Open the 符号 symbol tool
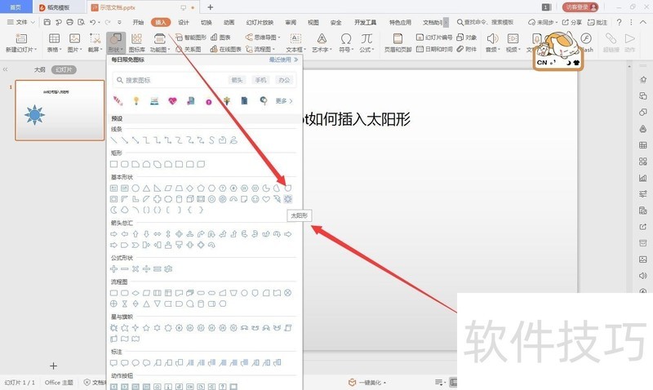653x390 pixels. (x=346, y=42)
